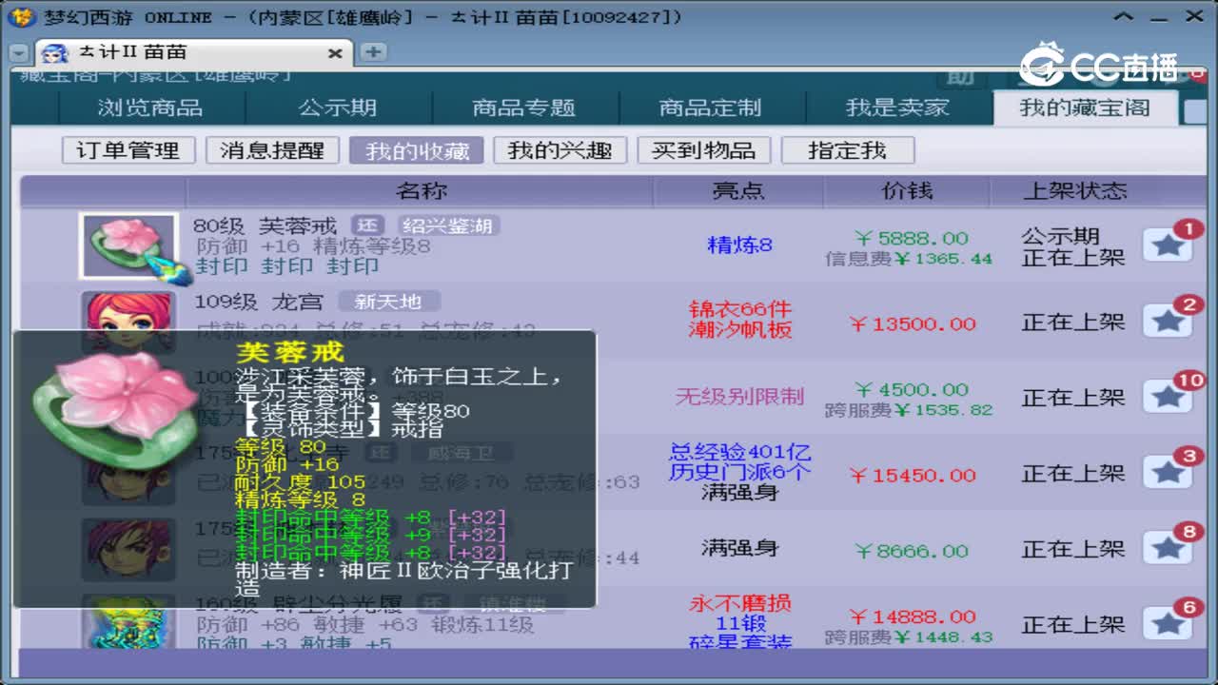Sort by 亮点 column header
Image resolution: width=1218 pixels, height=685 pixels.
(x=738, y=191)
